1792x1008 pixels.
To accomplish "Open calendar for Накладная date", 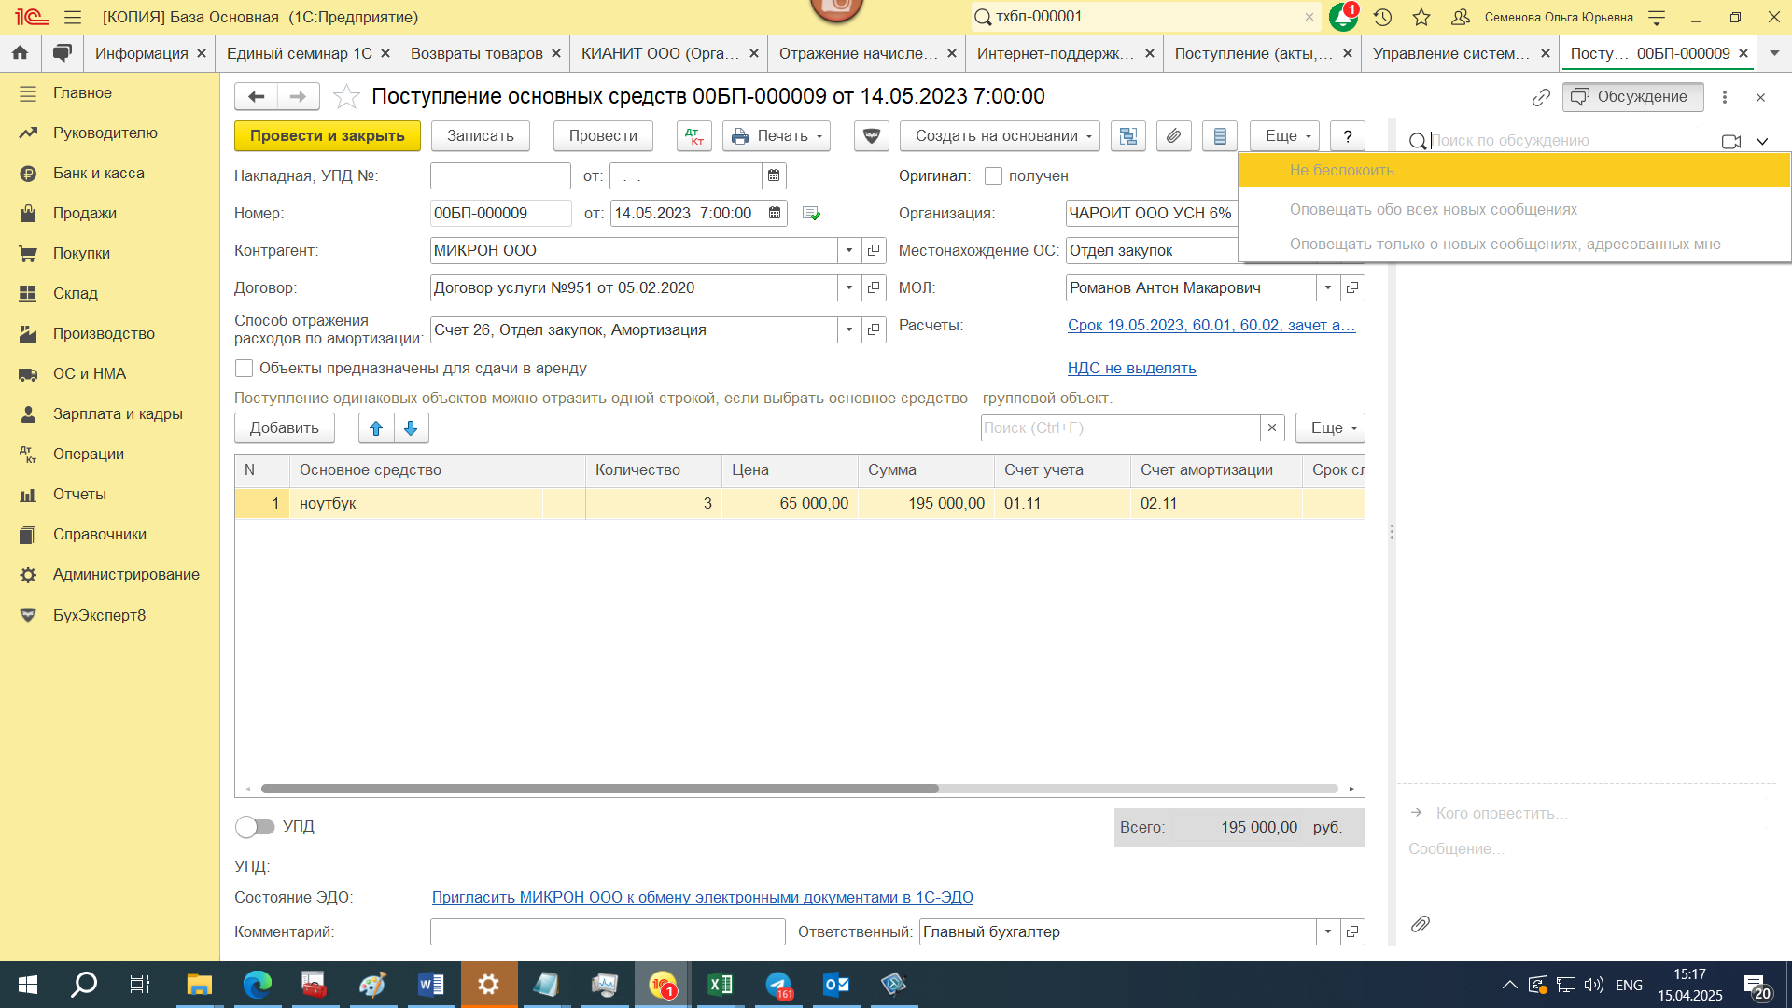I will pyautogui.click(x=774, y=175).
